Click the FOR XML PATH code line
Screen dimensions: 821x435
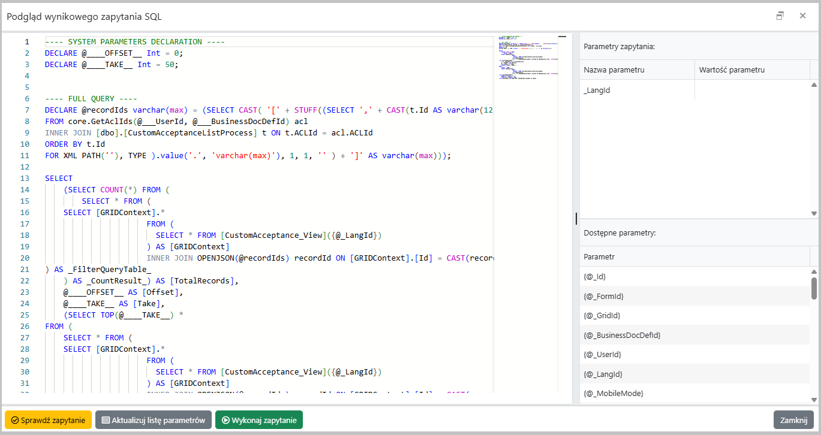(x=248, y=155)
